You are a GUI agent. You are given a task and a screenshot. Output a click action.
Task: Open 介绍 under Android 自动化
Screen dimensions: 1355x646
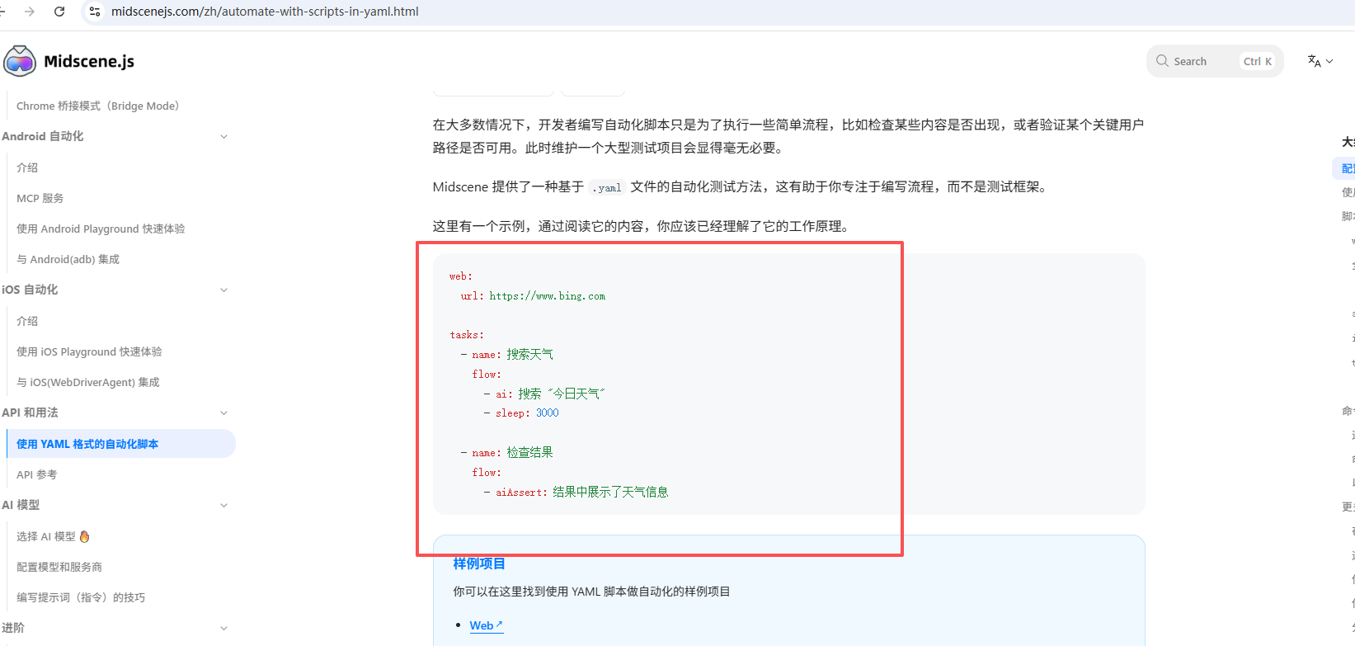[x=27, y=167]
